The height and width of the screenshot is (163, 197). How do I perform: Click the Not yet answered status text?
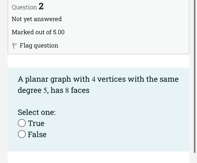37,19
